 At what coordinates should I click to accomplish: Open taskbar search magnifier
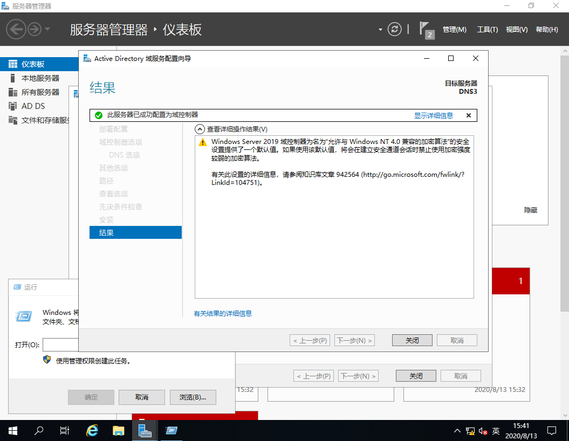click(39, 430)
